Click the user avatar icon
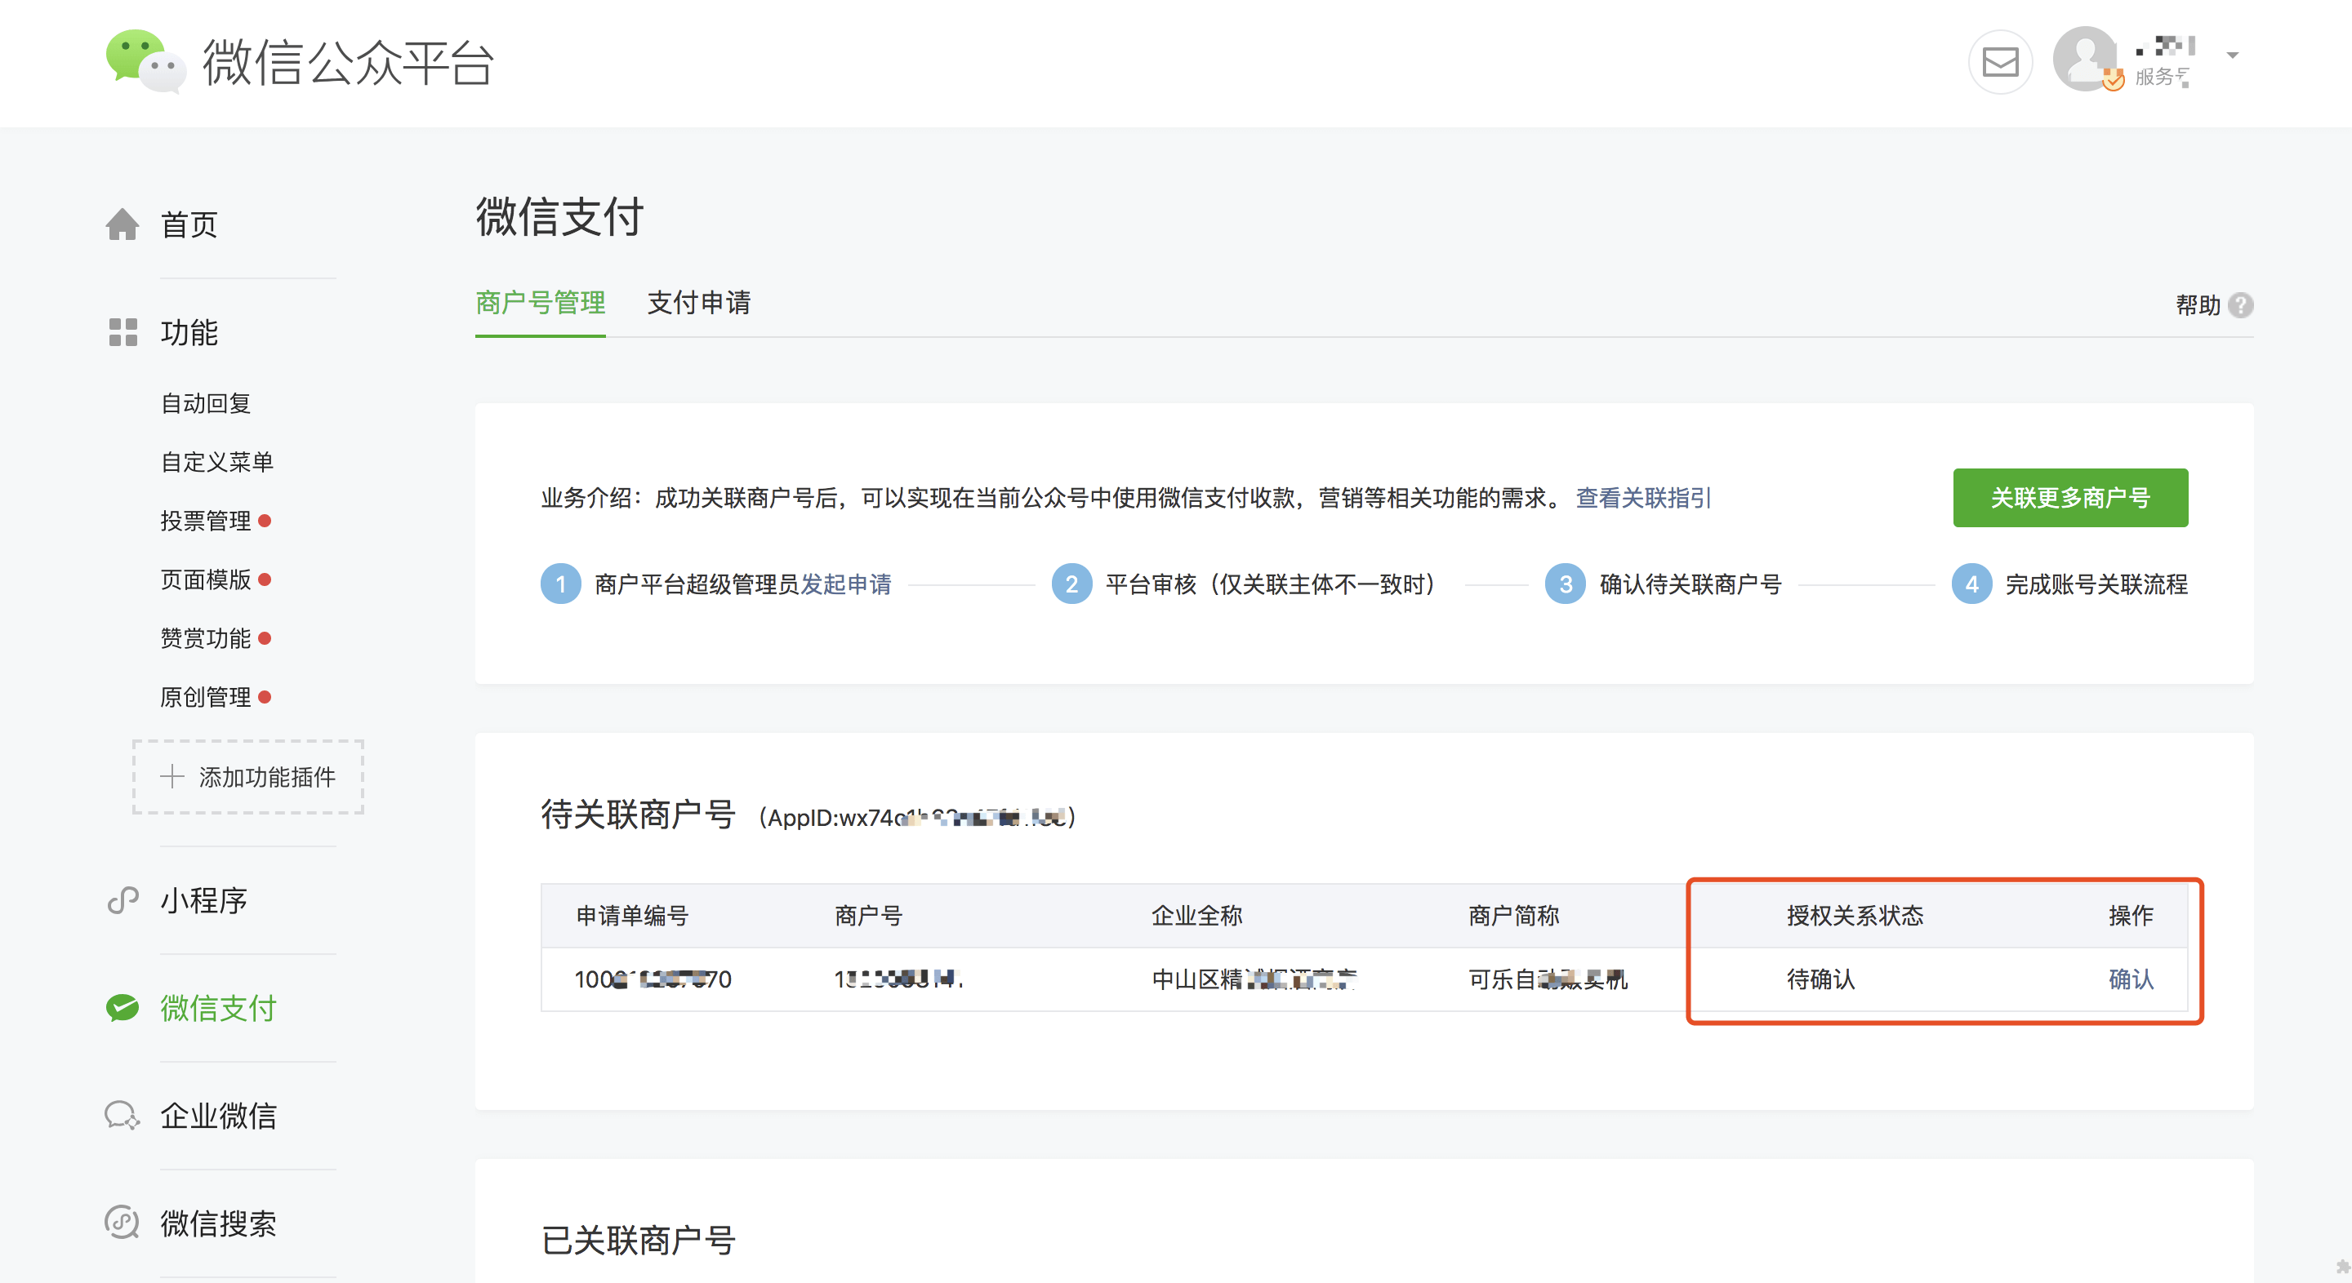The image size is (2352, 1283). click(2086, 60)
